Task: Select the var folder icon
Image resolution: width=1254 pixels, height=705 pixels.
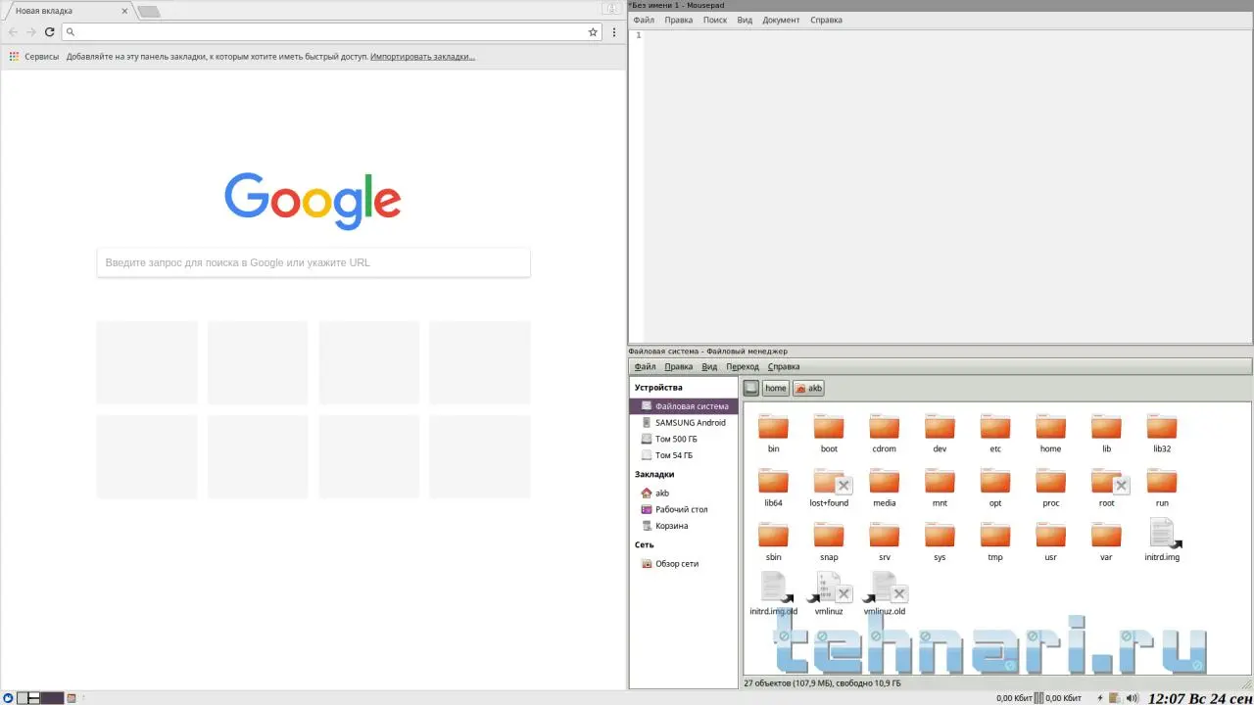Action: (x=1106, y=535)
